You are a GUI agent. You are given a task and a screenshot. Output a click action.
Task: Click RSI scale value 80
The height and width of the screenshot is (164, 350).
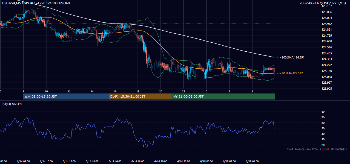pos(323,112)
